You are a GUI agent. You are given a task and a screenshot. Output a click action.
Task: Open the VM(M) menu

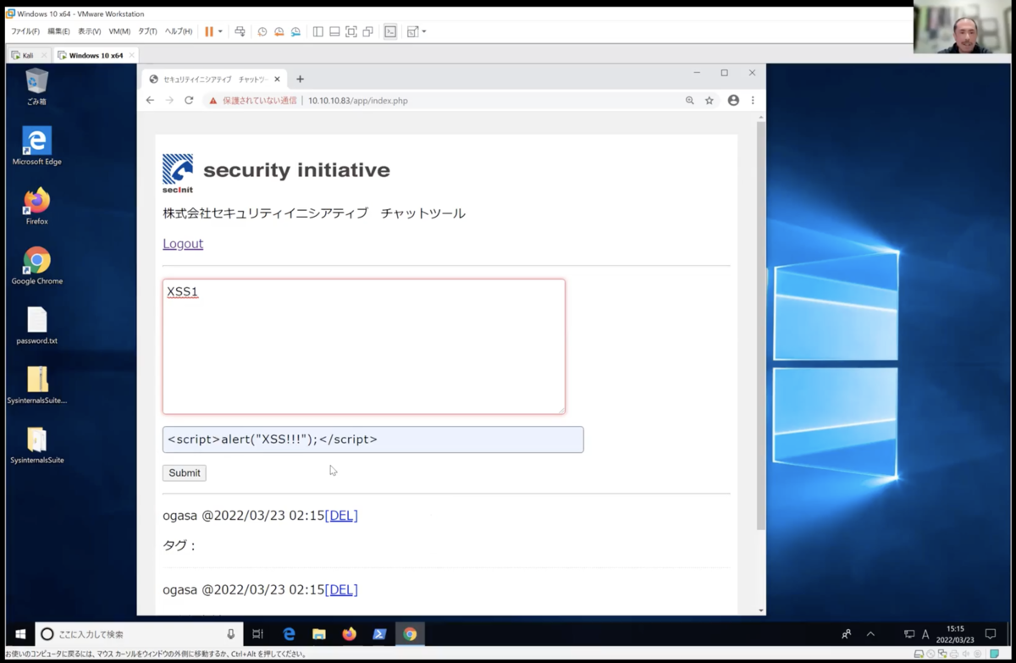click(x=119, y=31)
